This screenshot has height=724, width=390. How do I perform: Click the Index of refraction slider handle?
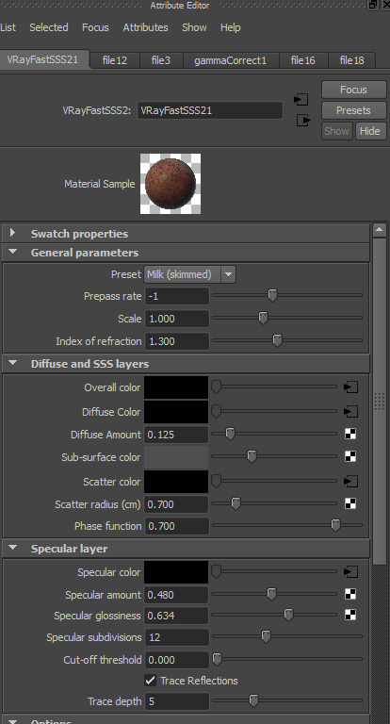(277, 340)
